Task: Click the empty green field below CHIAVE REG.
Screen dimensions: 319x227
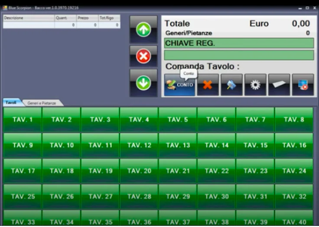Action: pos(239,55)
